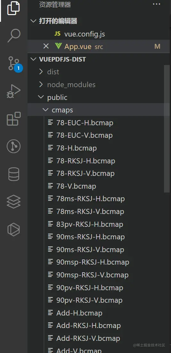Open the Explorer view in activity bar
This screenshot has width=171, height=353.
(x=13, y=8)
